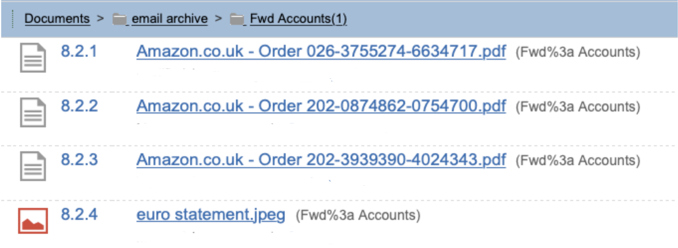
Task: Click first breadcrumb separator arrow after Documents
Action: (100, 19)
